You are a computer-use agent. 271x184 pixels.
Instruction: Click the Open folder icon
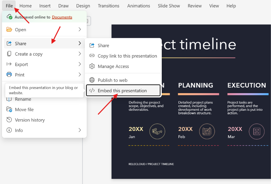[x=9, y=30]
